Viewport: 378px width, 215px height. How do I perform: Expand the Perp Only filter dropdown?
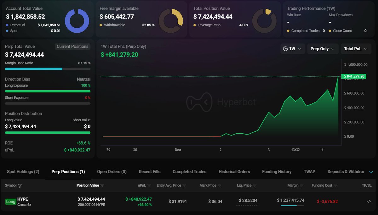[323, 49]
